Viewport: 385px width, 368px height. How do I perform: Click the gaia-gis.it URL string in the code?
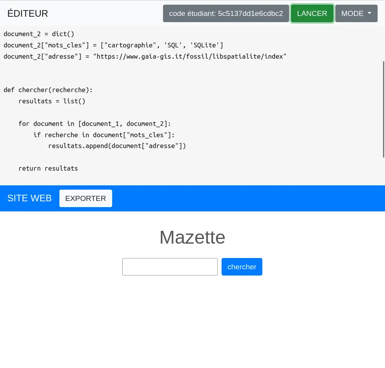[191, 56]
